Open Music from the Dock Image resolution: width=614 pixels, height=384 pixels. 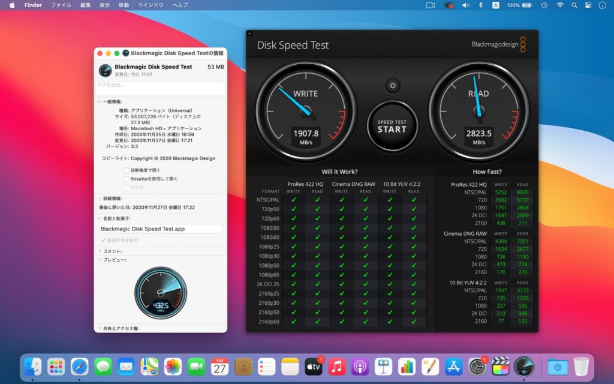point(337,367)
